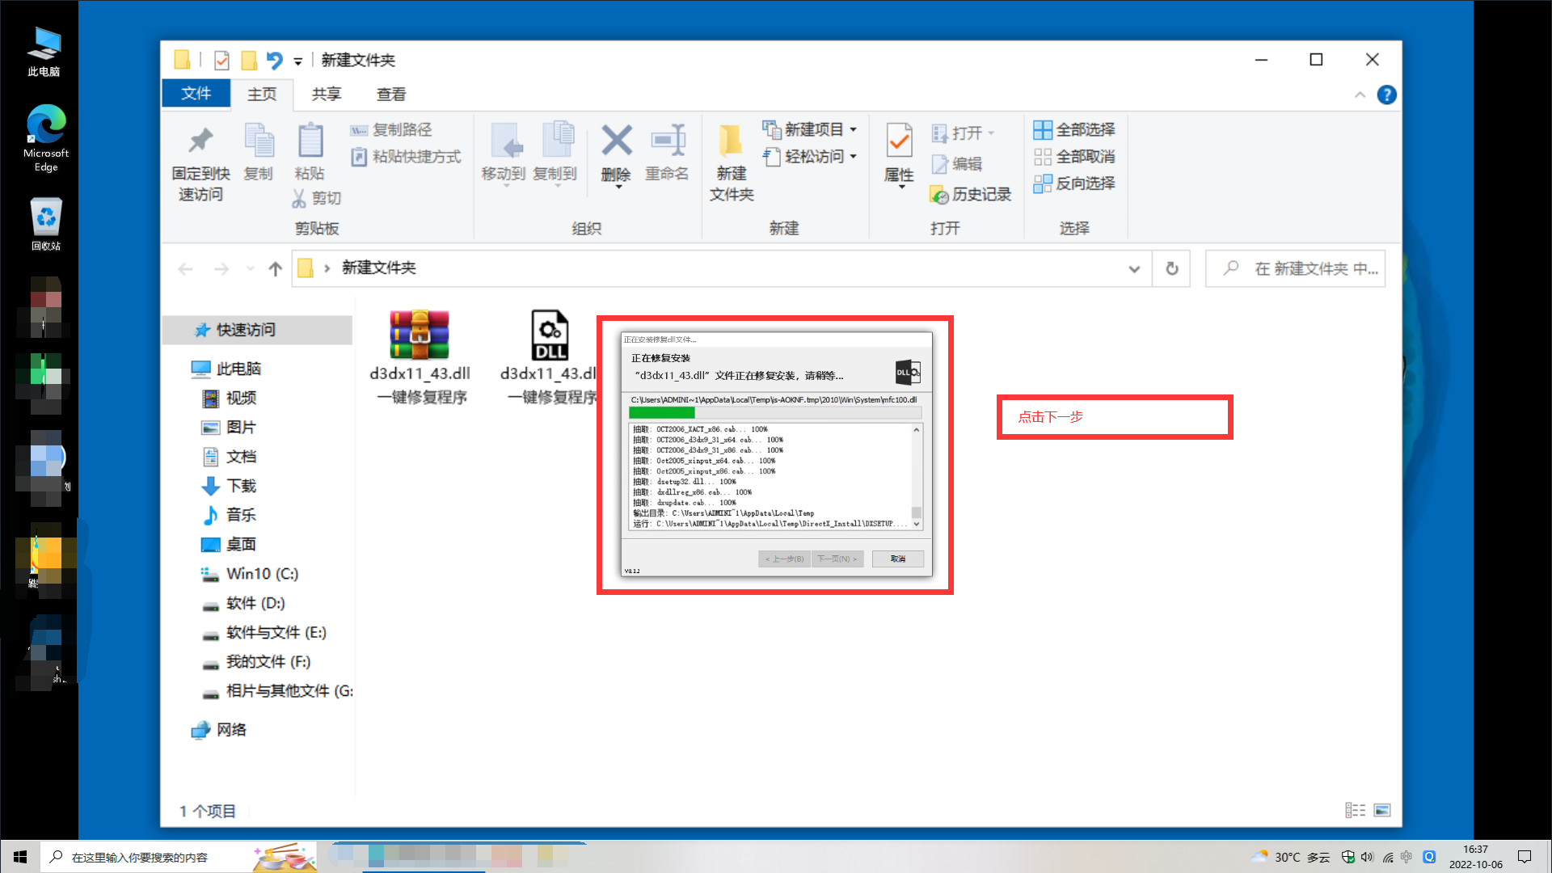
Task: Switch to large icons view mode
Action: [x=1382, y=810]
